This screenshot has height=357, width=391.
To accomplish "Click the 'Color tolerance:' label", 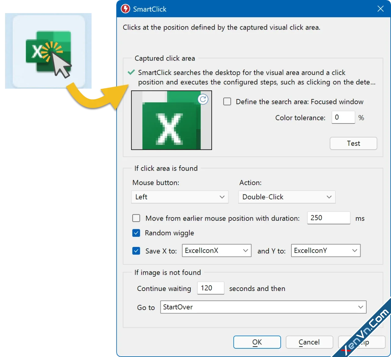I will point(300,118).
